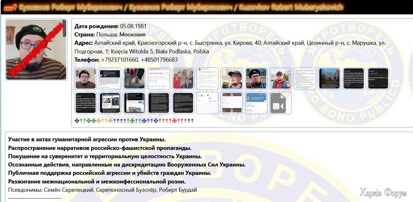Click line 'Участие в актах гуманитарной агрессии против Украины'

[87, 140]
